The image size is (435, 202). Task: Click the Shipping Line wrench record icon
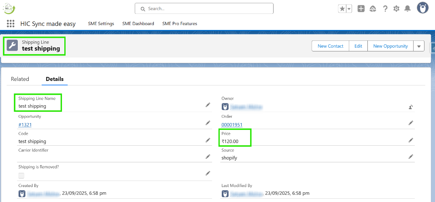click(x=12, y=45)
